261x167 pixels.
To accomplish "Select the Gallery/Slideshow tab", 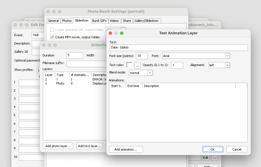I will (x=146, y=21).
